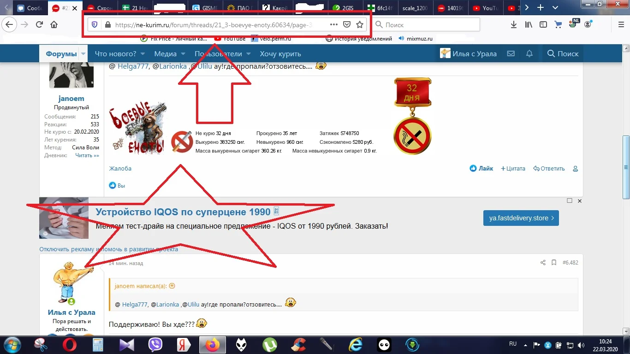Hide the IQOS advertisement via minimize toggle
The width and height of the screenshot is (630, 354).
click(569, 201)
